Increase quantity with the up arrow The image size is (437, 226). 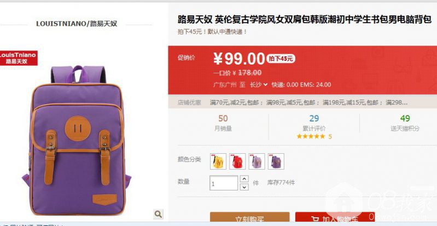click(244, 179)
